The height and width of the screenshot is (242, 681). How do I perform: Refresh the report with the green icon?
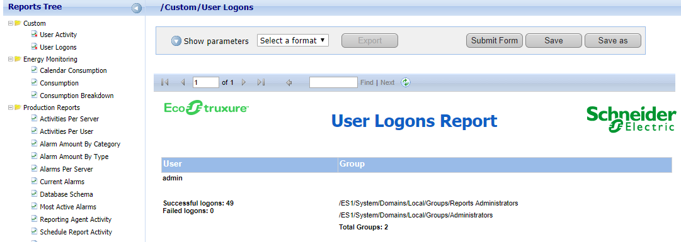[x=406, y=82]
